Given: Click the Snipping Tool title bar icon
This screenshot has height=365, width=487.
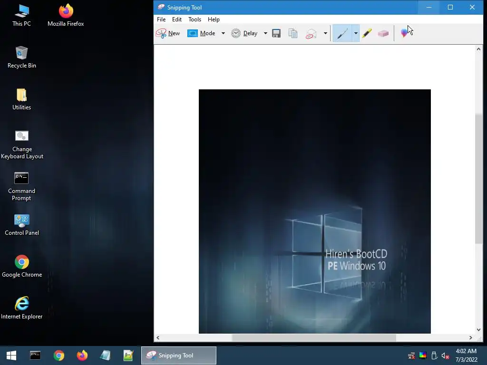Looking at the screenshot, I should [x=161, y=7].
